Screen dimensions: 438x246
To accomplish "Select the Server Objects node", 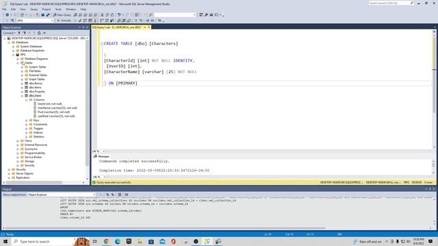I will click(x=25, y=174).
